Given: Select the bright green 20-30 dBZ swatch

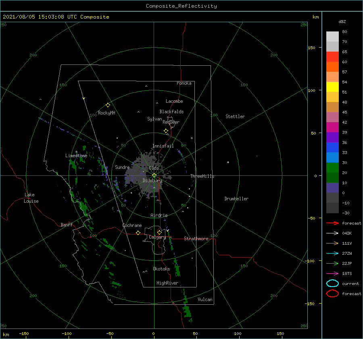Looking at the screenshot, I should pyautogui.click(x=332, y=168).
